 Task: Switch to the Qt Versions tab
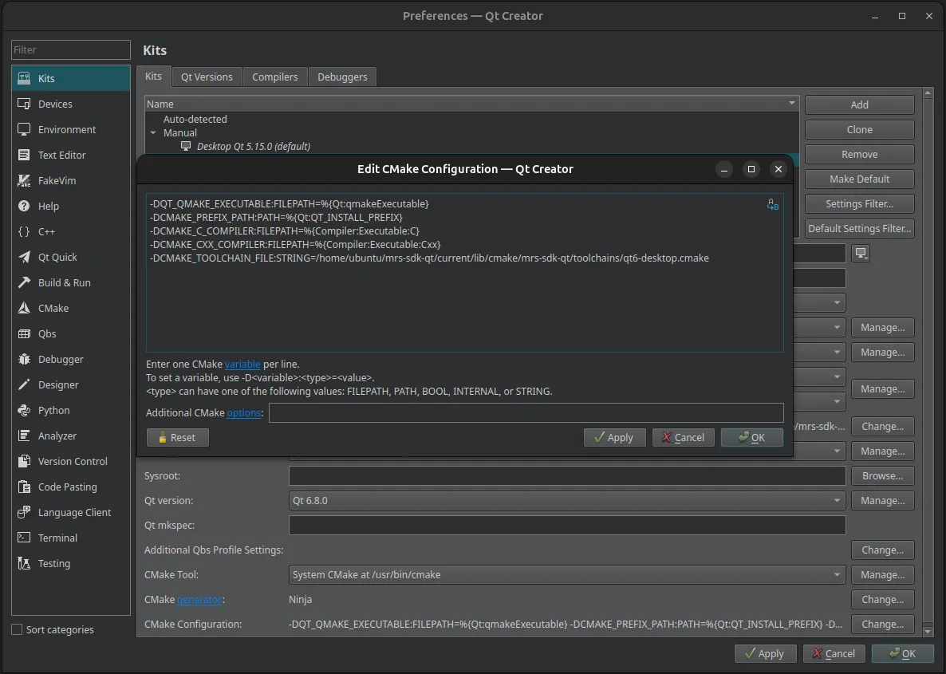point(207,77)
